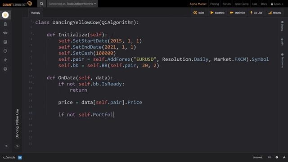
Task: Open editor settings gear in status bar
Action: click(277, 157)
